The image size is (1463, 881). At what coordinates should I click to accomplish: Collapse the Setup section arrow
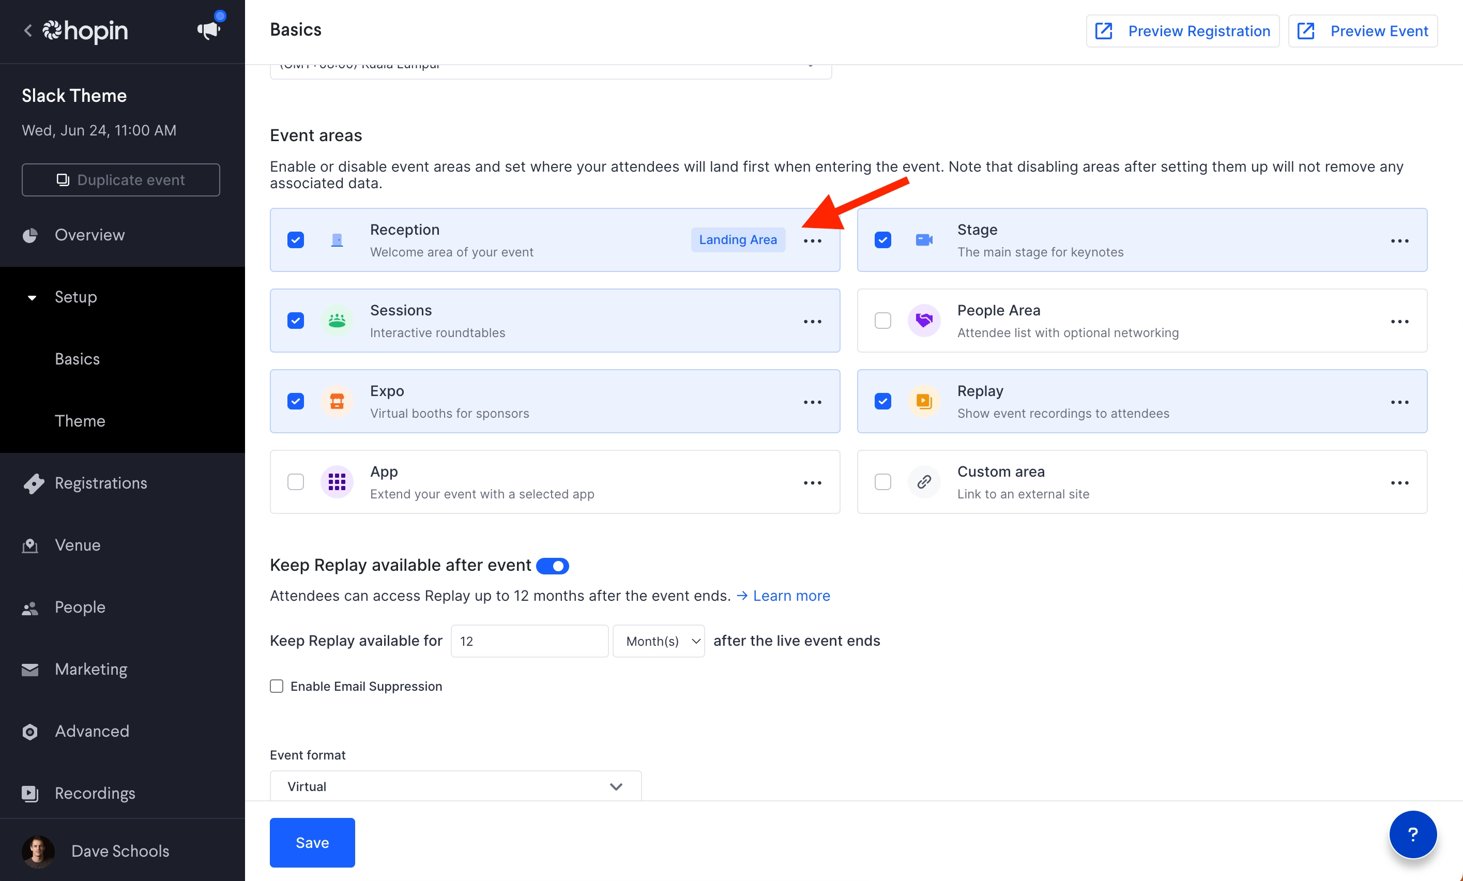(32, 297)
